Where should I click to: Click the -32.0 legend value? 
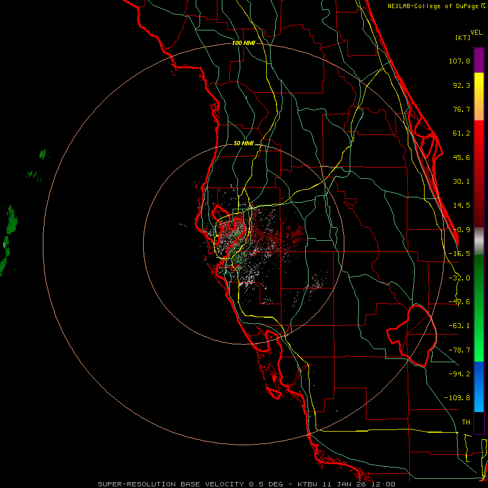459,278
